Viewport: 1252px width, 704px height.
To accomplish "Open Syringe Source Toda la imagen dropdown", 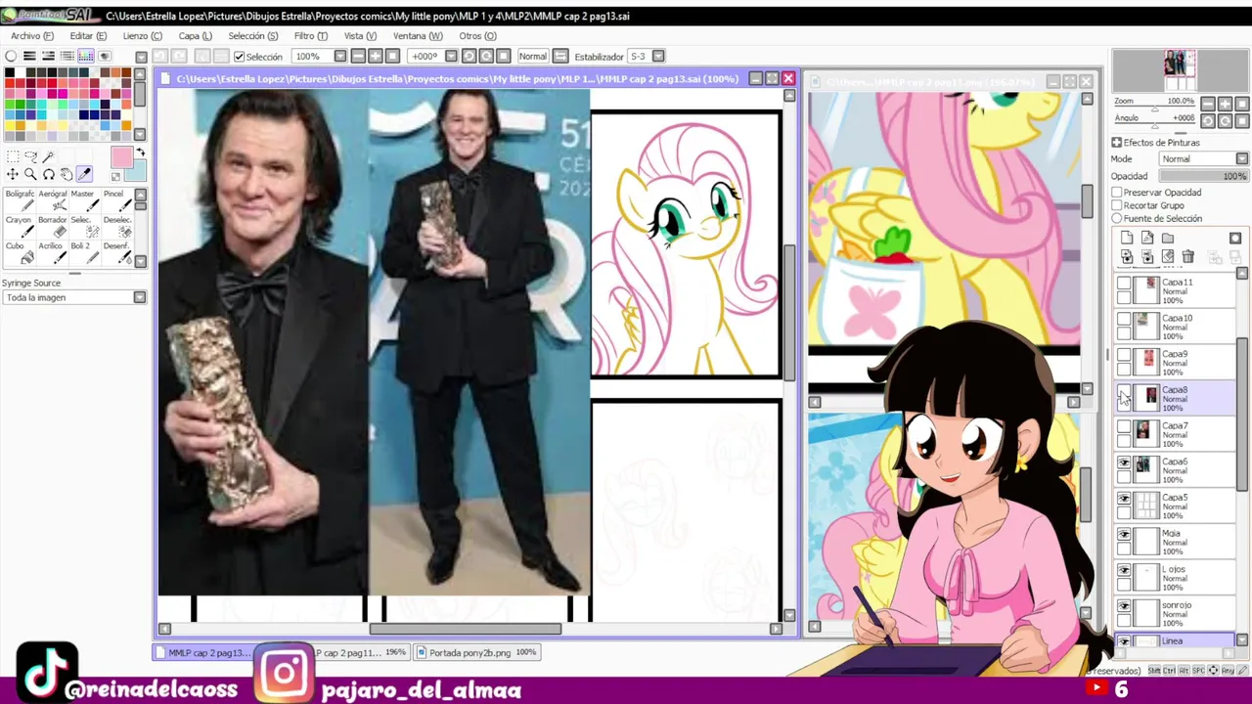I will (x=74, y=297).
